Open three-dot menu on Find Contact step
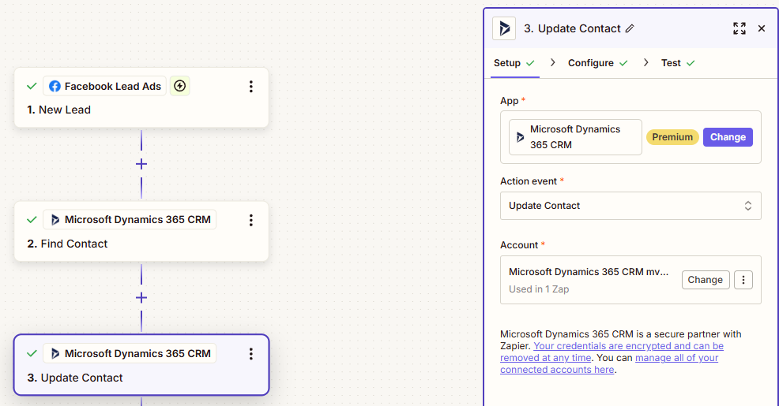Image resolution: width=779 pixels, height=406 pixels. (250, 220)
